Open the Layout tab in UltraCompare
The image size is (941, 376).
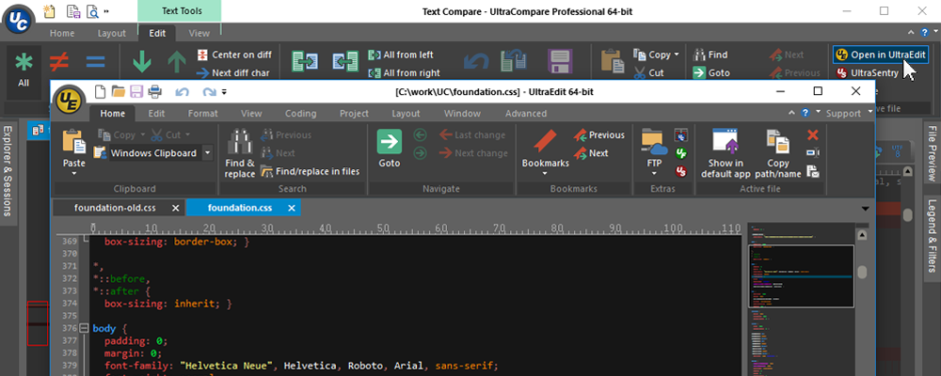(x=112, y=34)
